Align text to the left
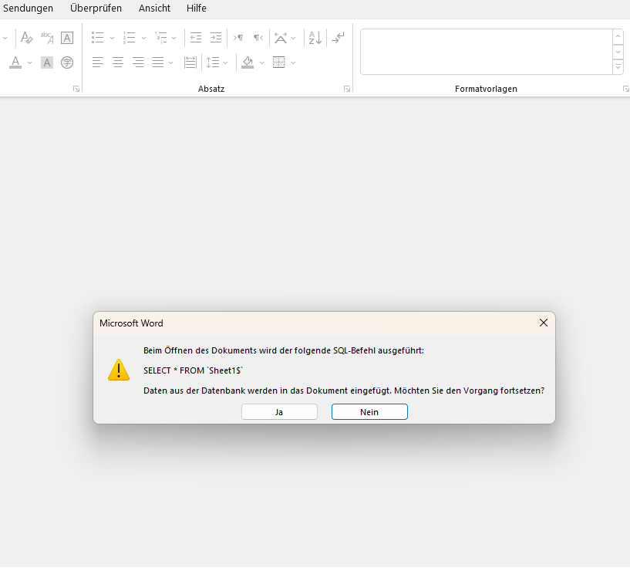 [x=98, y=63]
